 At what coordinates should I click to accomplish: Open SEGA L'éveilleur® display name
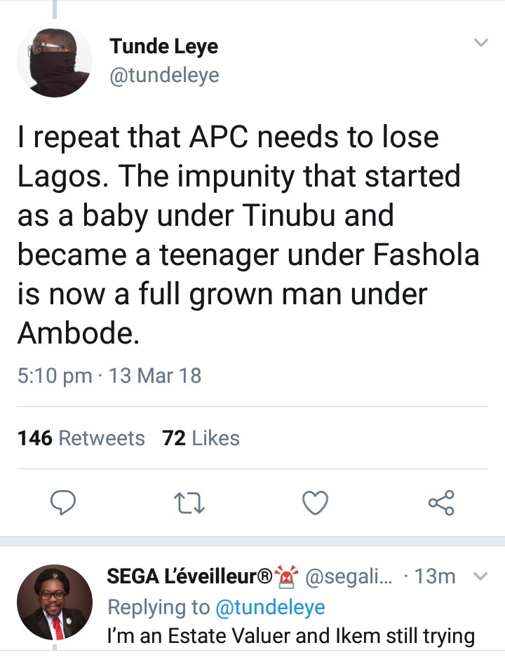(189, 577)
